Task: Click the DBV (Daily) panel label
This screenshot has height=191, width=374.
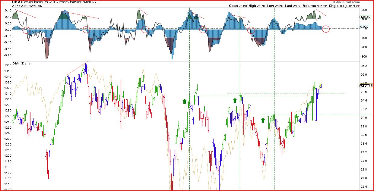Action: [22, 64]
